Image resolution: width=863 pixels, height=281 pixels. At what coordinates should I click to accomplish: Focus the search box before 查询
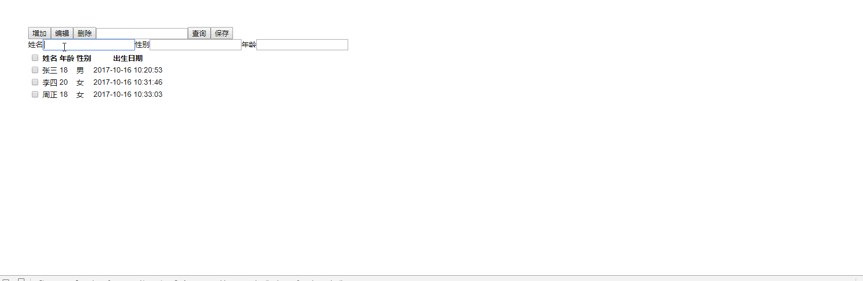(x=142, y=34)
